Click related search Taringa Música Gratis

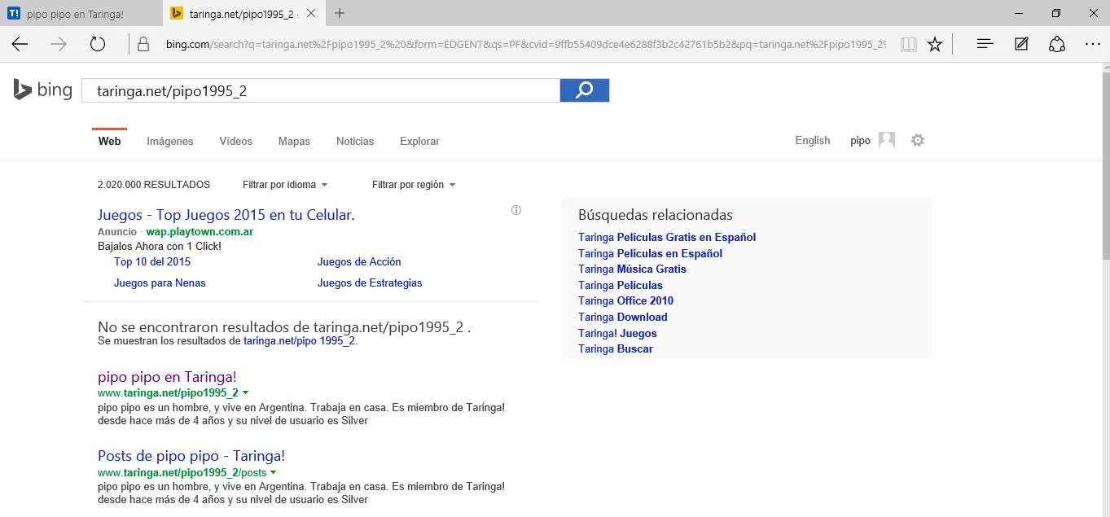click(x=632, y=269)
